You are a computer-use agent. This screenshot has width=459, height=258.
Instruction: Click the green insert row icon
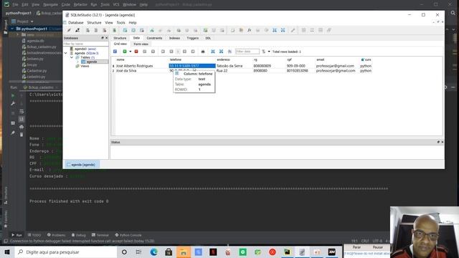click(x=125, y=52)
